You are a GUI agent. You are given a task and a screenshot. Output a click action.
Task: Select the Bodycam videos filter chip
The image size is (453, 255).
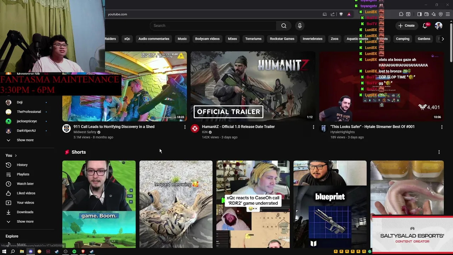[x=207, y=39]
